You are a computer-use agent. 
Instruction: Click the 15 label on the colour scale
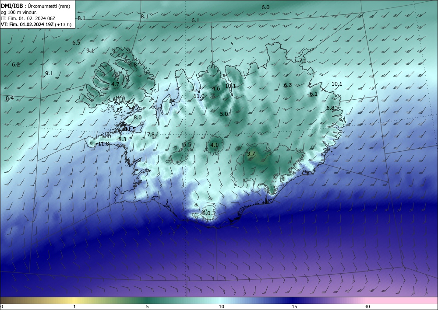coord(294,307)
